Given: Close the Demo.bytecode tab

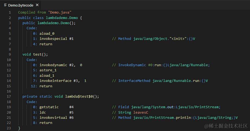Looking at the screenshot, I should (37, 5).
